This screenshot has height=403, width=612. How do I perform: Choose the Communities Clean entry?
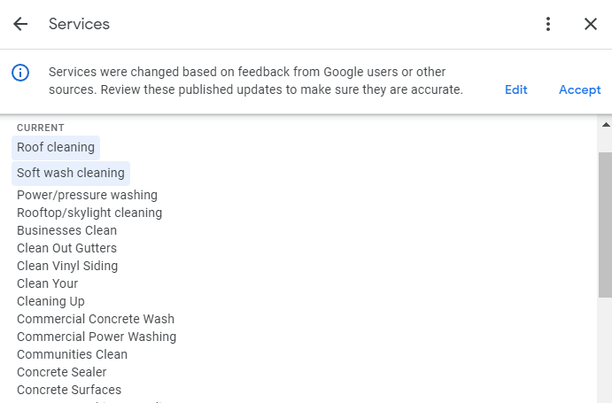[72, 354]
